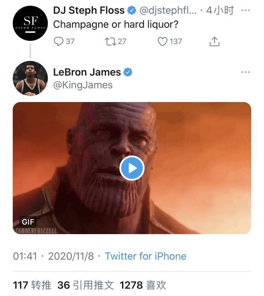The image size is (264, 296).
Task: Click the tweet timestamp 01:41 · 2020/11/8
Action: (x=54, y=256)
